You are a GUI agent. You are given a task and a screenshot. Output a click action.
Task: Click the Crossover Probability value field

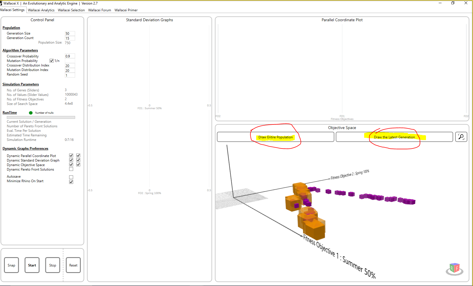70,56
